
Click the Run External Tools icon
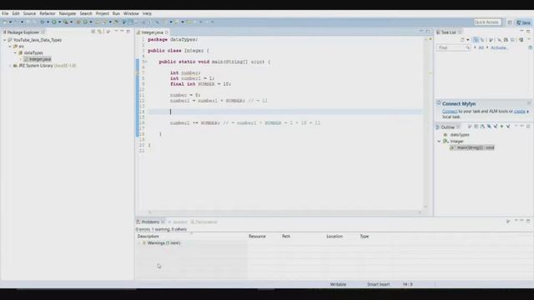66,22
